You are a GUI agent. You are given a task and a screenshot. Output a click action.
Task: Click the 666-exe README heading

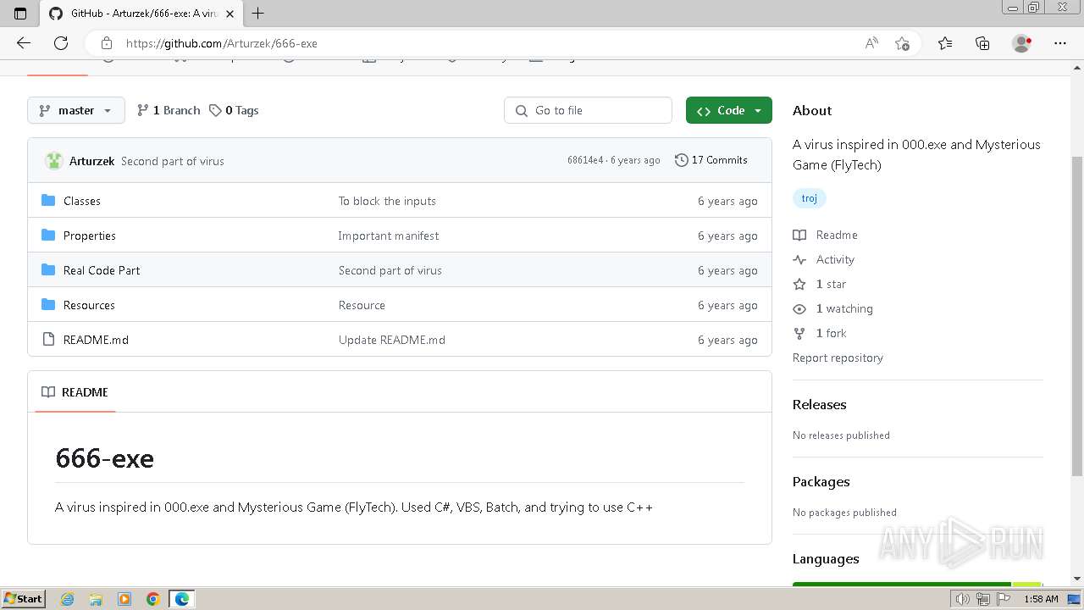(x=104, y=458)
